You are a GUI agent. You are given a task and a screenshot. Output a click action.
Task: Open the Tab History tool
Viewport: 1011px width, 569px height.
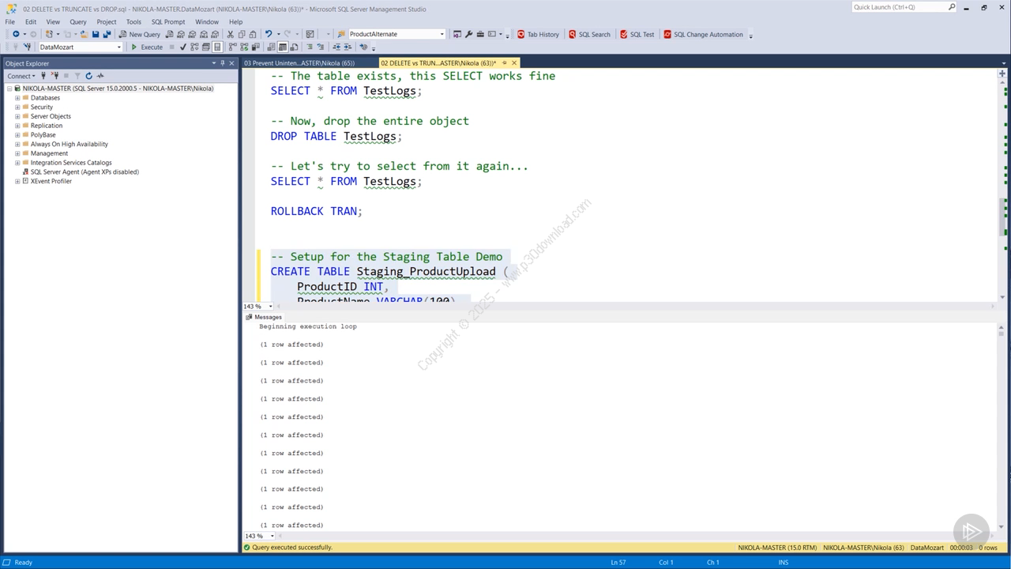click(x=538, y=34)
